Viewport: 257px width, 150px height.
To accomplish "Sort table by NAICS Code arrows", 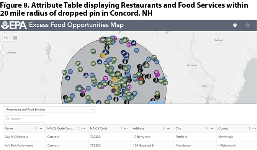I will coord(121,128).
